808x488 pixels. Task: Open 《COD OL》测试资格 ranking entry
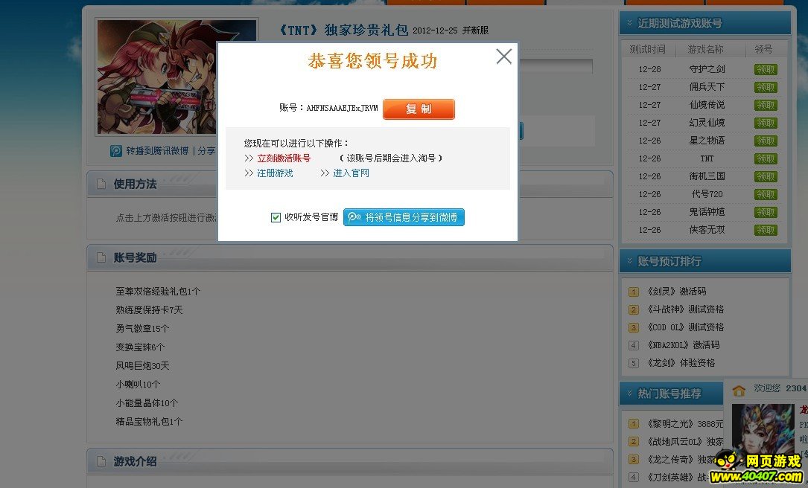pyautogui.click(x=686, y=327)
